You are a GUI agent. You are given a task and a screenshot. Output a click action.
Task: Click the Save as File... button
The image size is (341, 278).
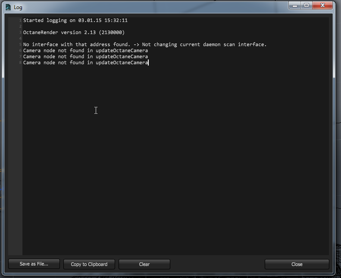tap(34, 264)
